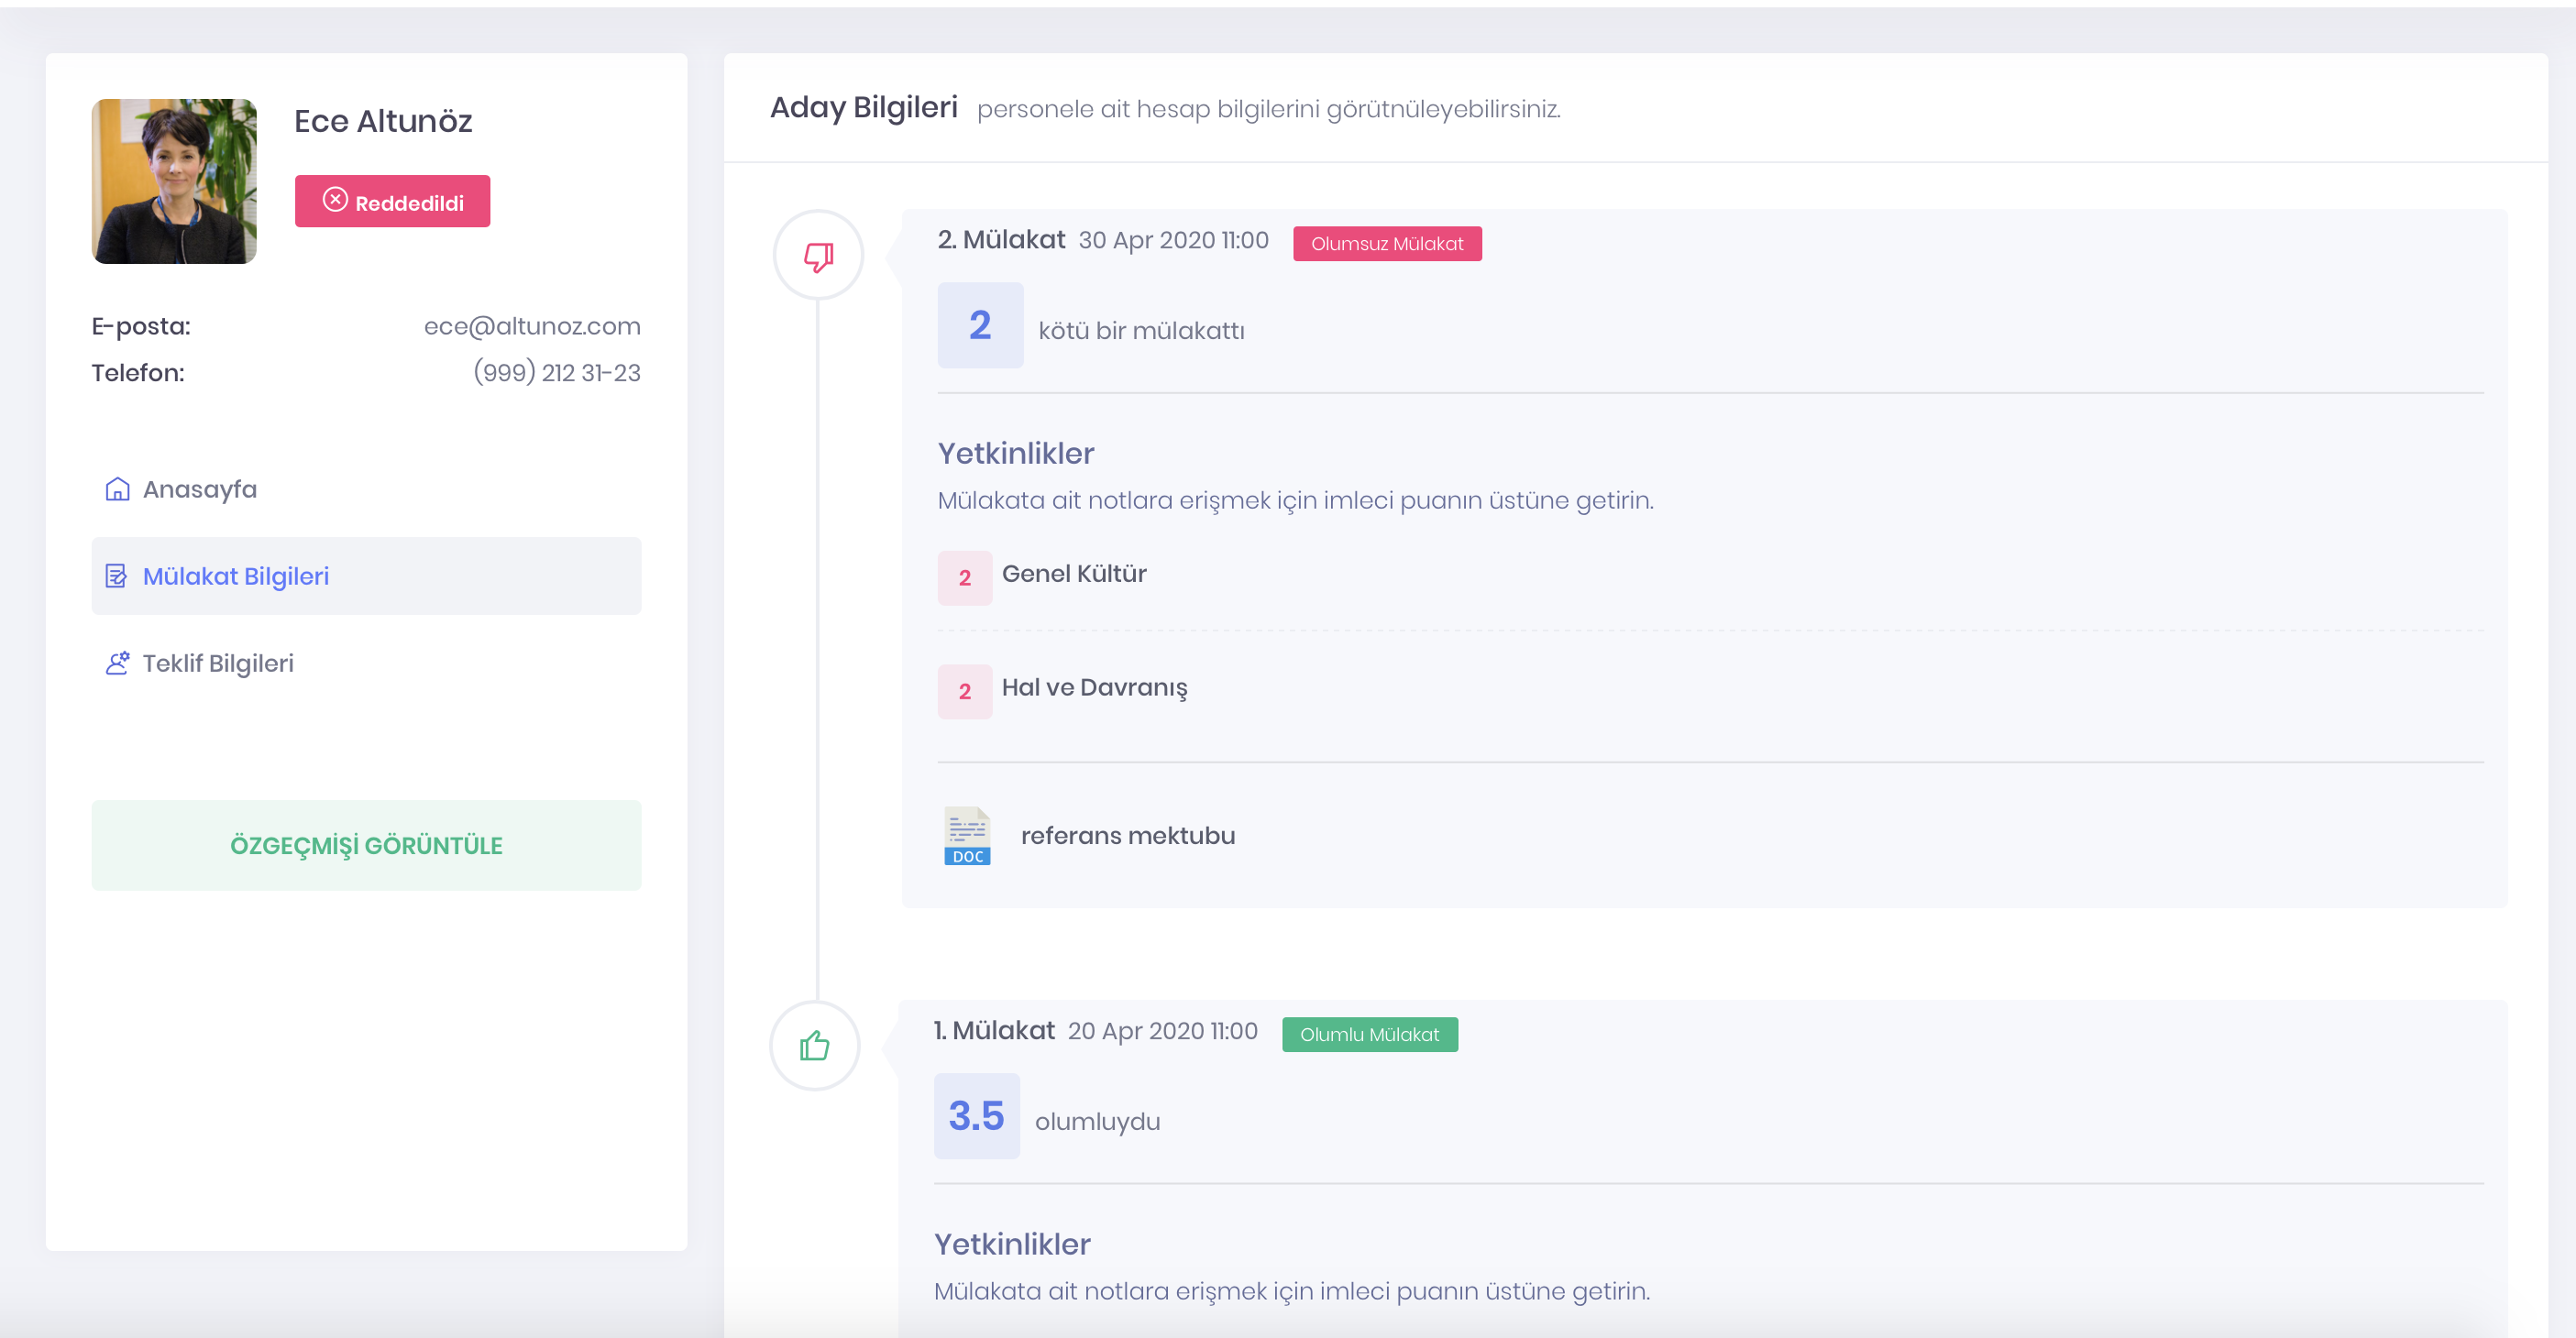Image resolution: width=2576 pixels, height=1338 pixels.
Task: Click the Mülakat Bilgileri notepad icon
Action: tap(116, 576)
